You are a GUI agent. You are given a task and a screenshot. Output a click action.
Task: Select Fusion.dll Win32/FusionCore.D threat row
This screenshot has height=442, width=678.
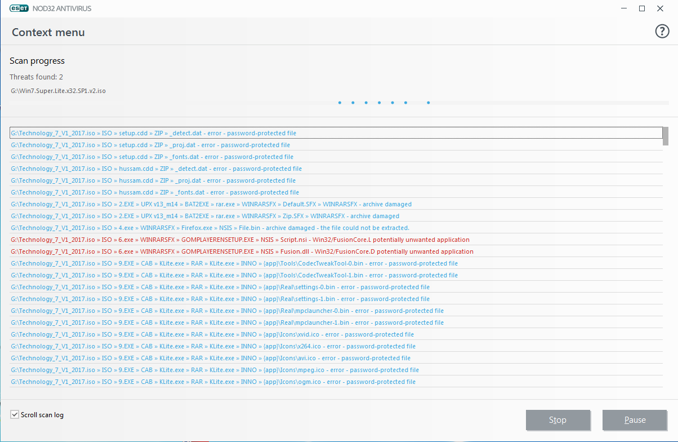tap(336, 251)
